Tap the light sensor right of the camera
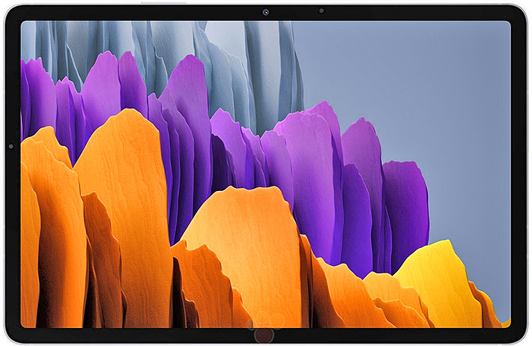Image resolution: width=532 pixels, height=346 pixels. [321, 11]
